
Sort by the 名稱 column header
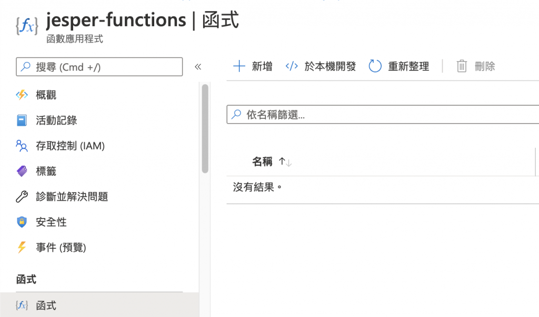click(262, 161)
